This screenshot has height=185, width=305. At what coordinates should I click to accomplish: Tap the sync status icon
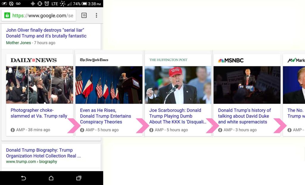(11, 4)
